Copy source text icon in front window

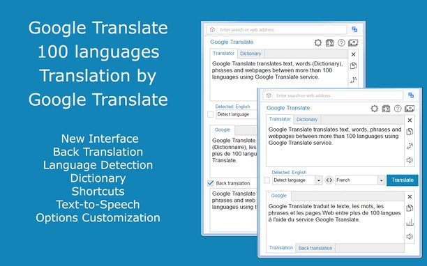point(410,132)
